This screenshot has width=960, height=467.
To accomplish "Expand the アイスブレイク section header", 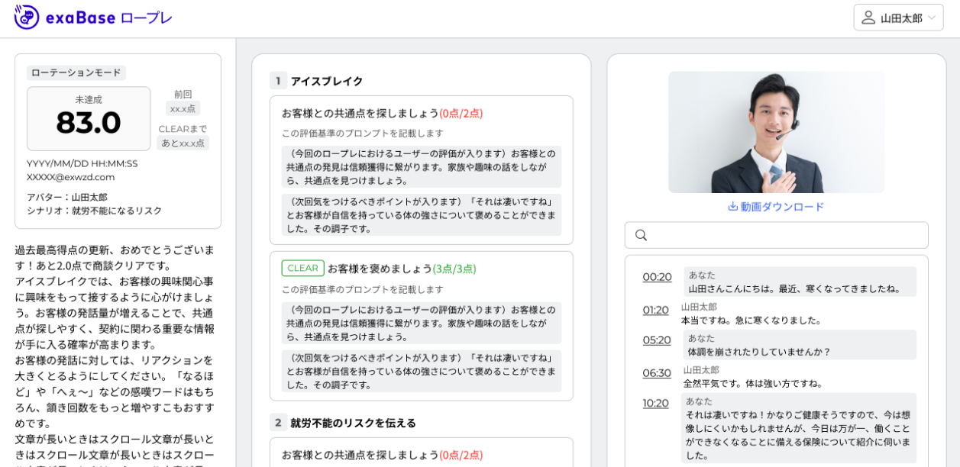I will [324, 82].
